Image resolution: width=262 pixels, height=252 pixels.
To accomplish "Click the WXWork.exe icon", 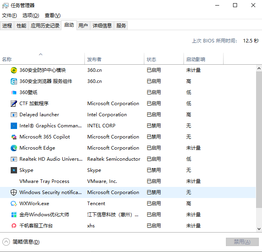I will click(x=14, y=204).
